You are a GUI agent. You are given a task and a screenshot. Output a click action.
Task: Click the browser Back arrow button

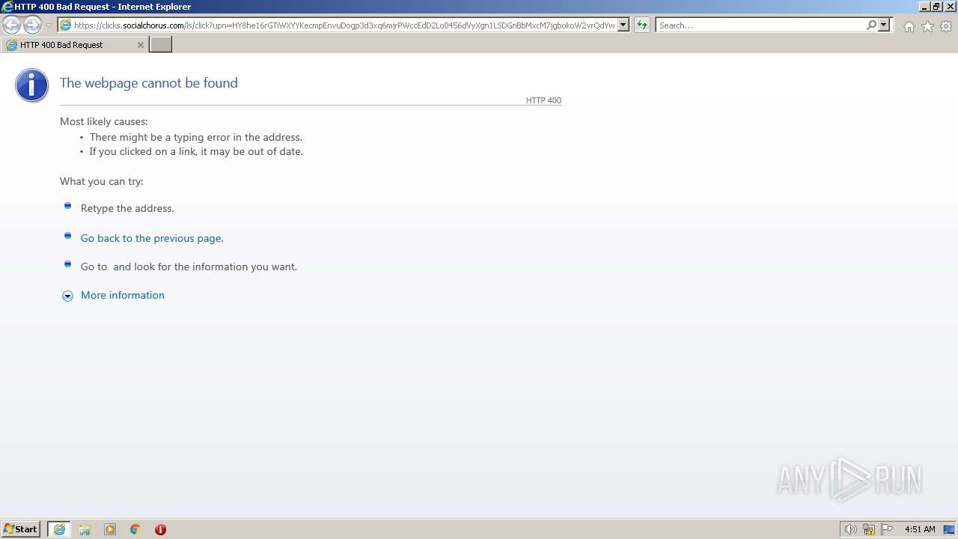[12, 25]
